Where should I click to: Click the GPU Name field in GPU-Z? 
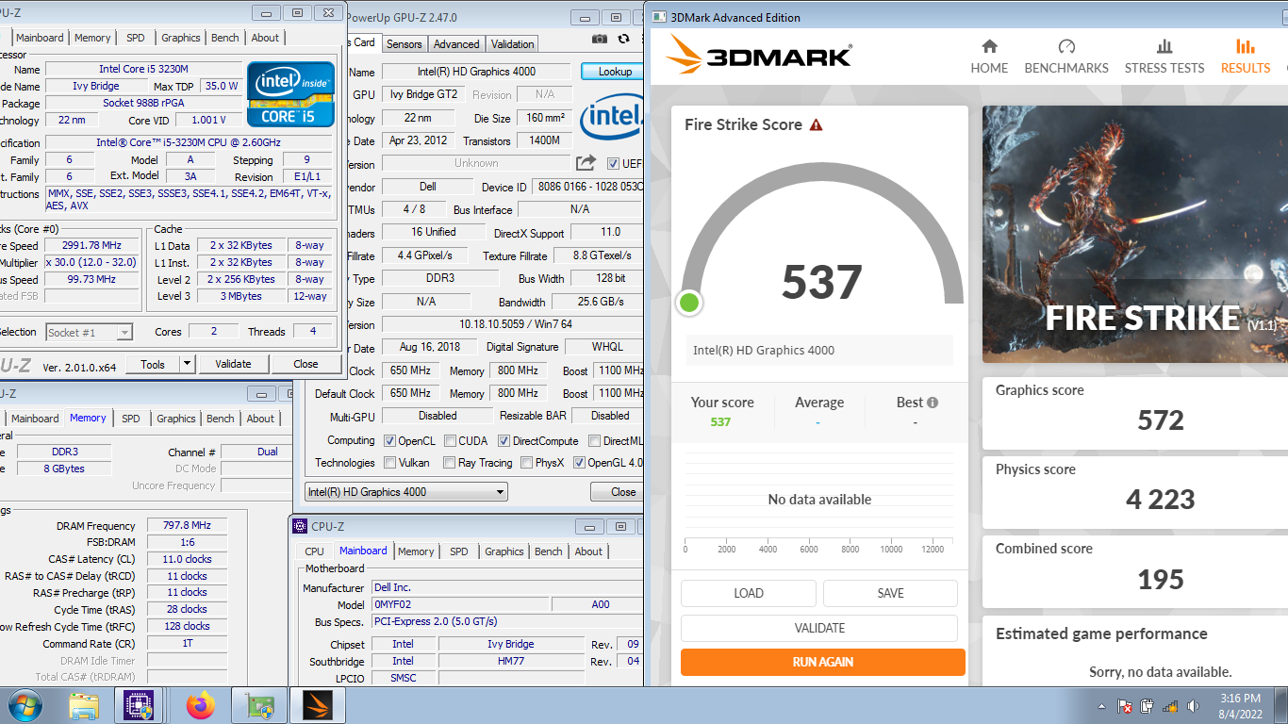(476, 72)
